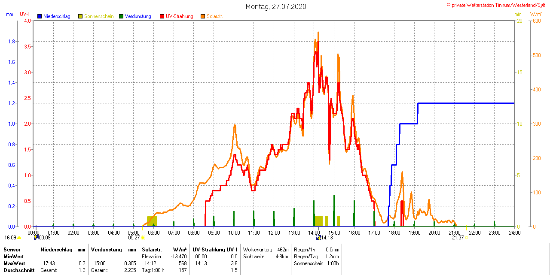The width and height of the screenshot is (550, 275).
Task: Click the sunrise sun icon beside 05:27
Action: point(143,238)
